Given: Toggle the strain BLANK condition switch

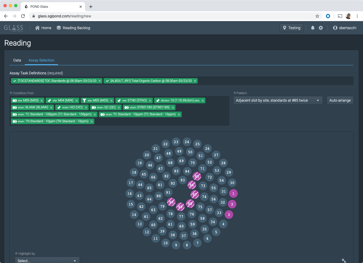Looking at the screenshot, I should (x=15, y=107).
